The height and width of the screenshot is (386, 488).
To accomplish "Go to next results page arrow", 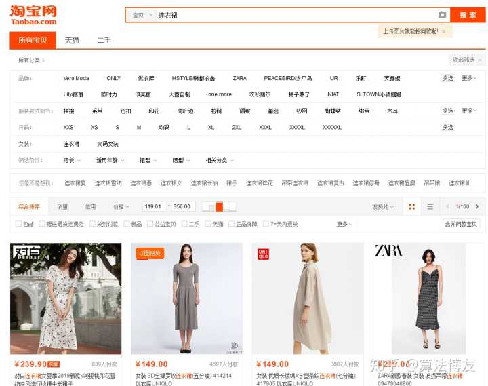I will click(476, 206).
